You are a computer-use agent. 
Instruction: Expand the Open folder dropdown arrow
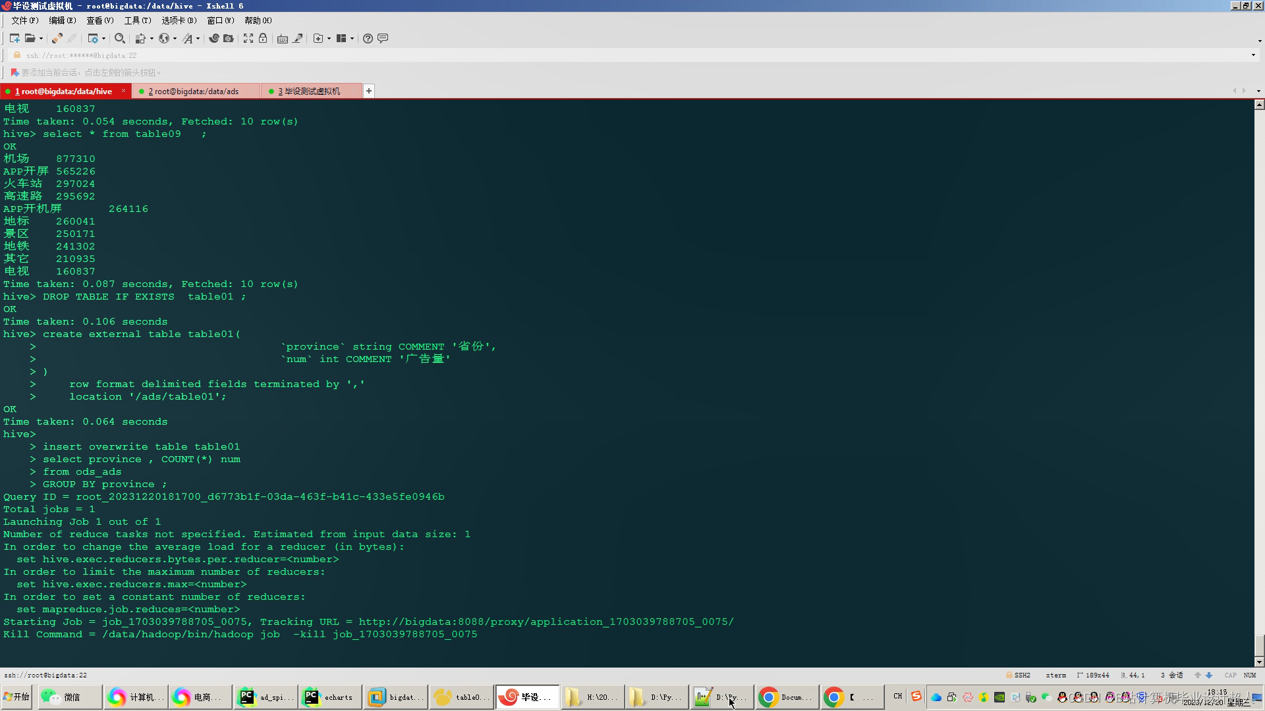[x=41, y=38]
